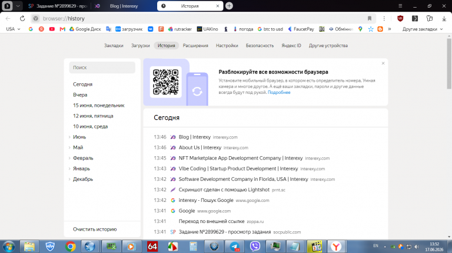The image size is (452, 253).
Task: Open the rutracker bookmark
Action: tap(180, 29)
